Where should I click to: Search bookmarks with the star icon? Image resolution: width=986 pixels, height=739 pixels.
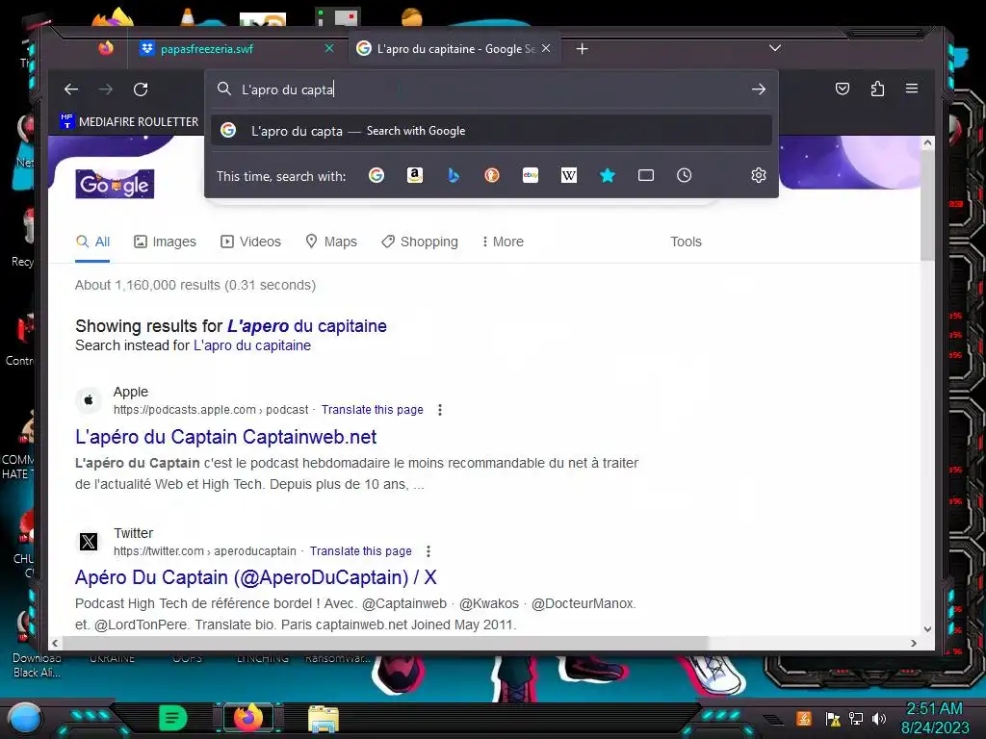(x=607, y=175)
